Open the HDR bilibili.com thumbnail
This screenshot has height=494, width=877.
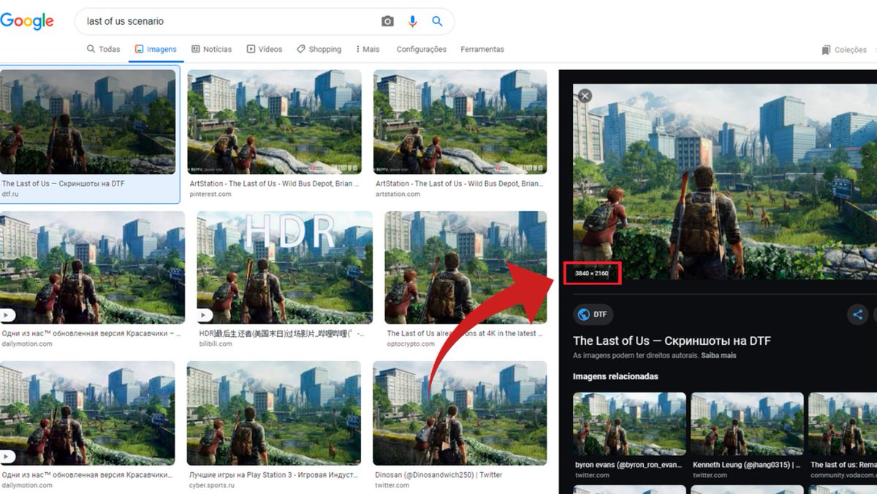click(x=285, y=267)
